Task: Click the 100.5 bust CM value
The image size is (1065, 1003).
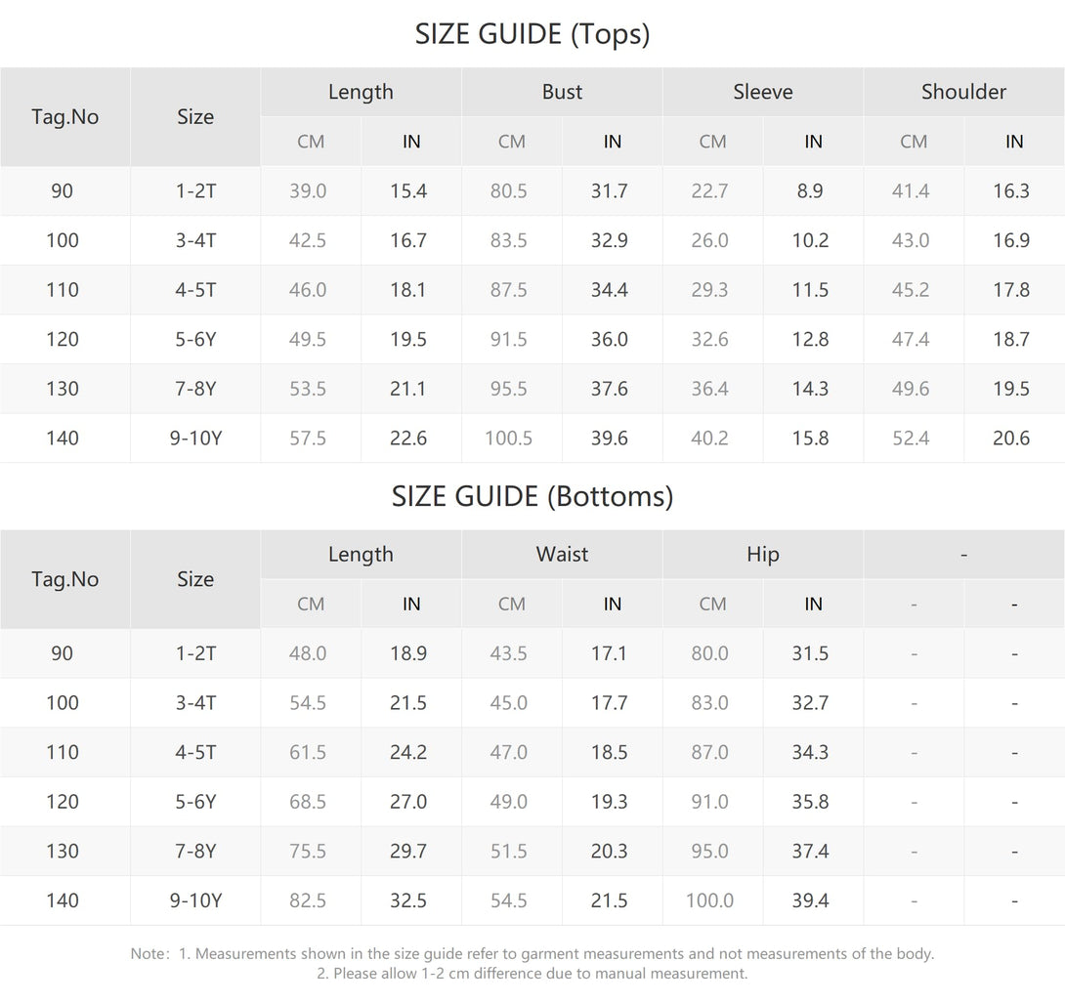Action: click(509, 439)
